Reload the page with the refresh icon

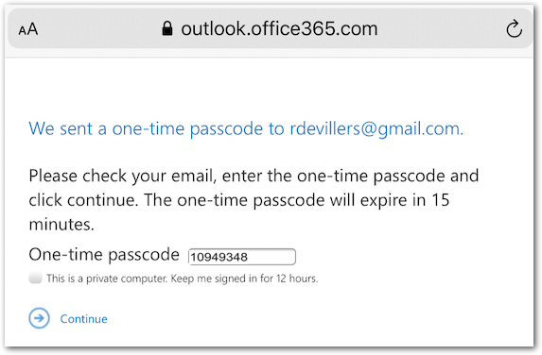coord(514,28)
